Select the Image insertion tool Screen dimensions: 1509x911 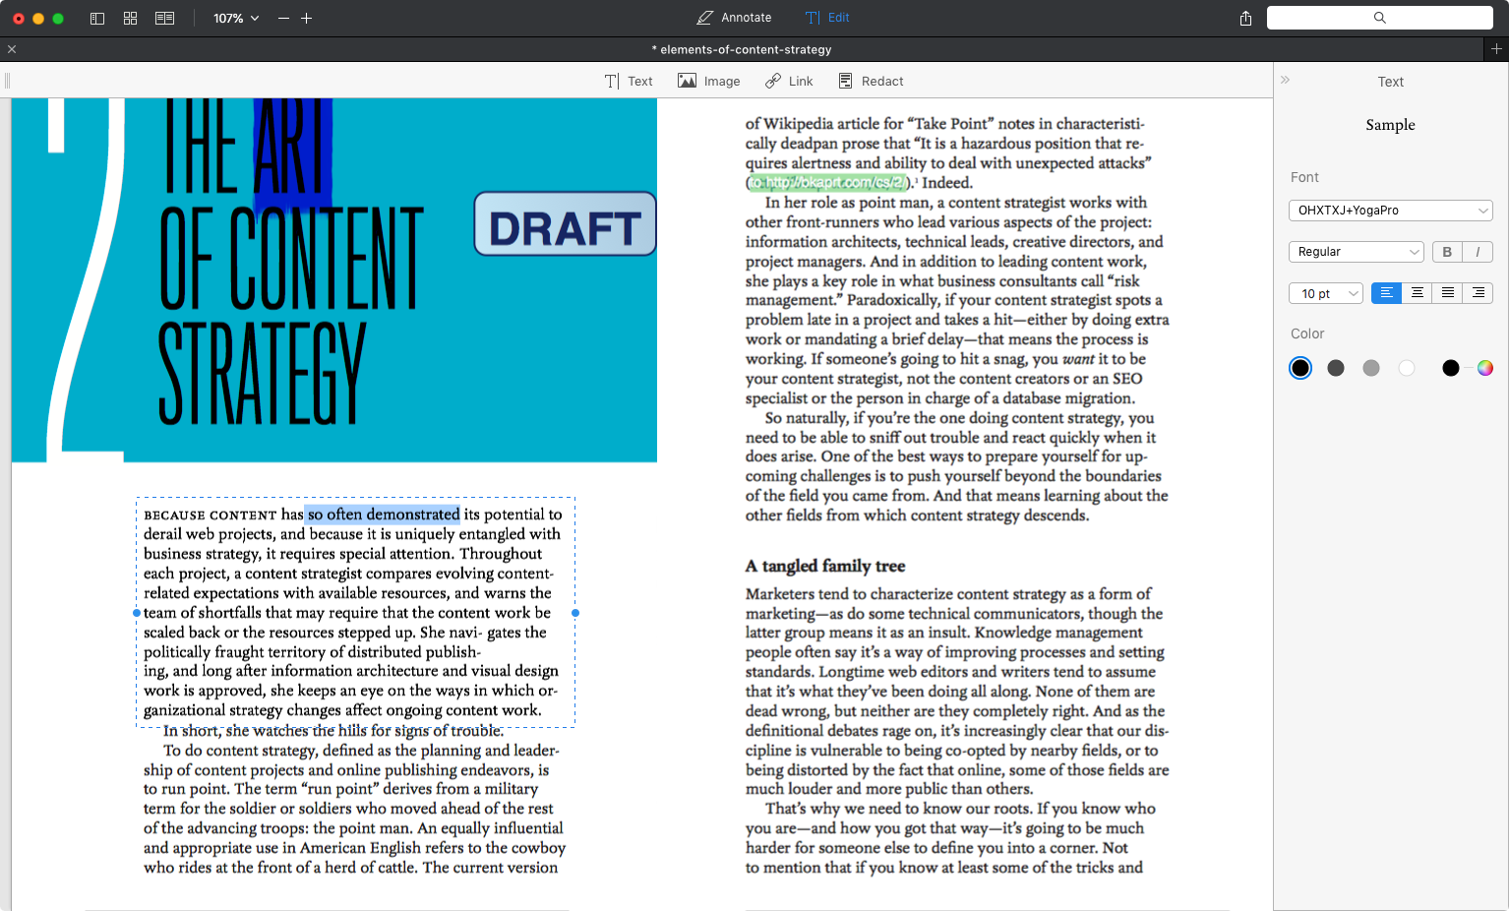click(x=708, y=81)
